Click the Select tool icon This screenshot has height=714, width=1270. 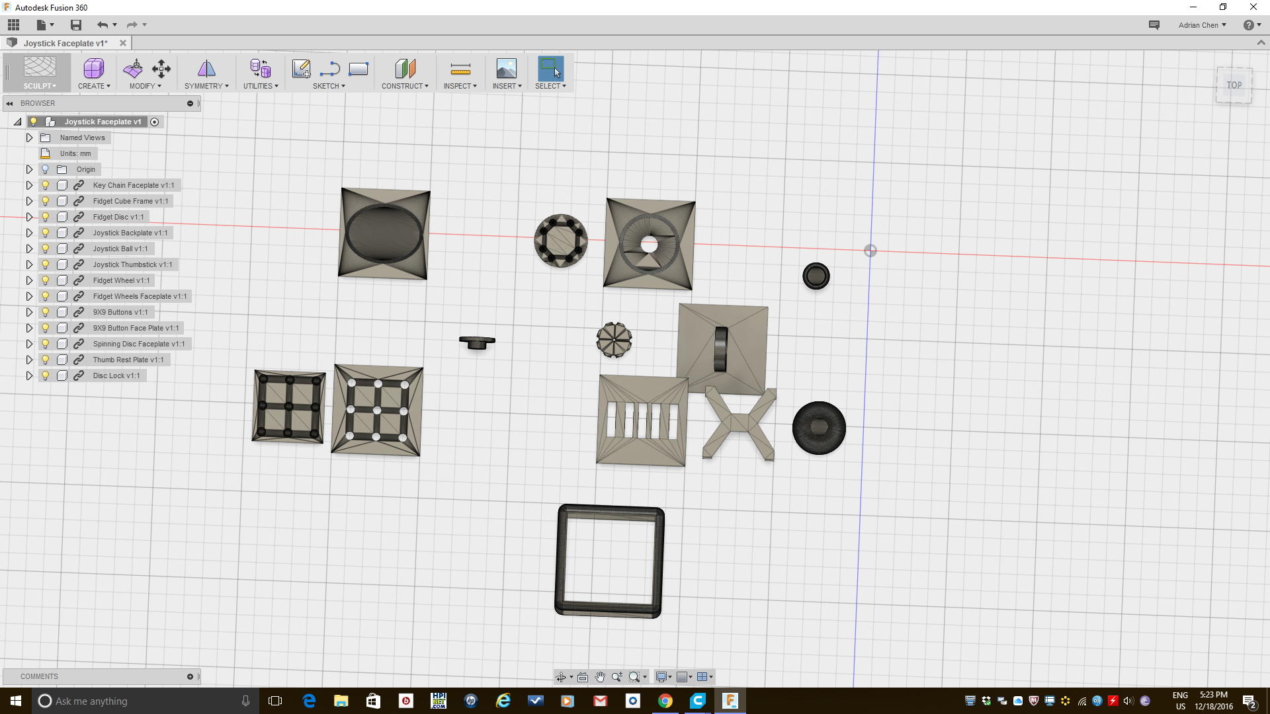pyautogui.click(x=550, y=68)
